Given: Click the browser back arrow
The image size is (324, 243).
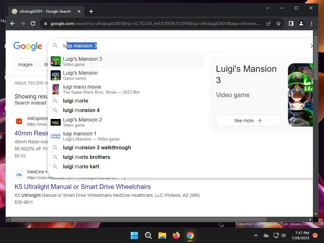Looking at the screenshot, I should [13, 23].
